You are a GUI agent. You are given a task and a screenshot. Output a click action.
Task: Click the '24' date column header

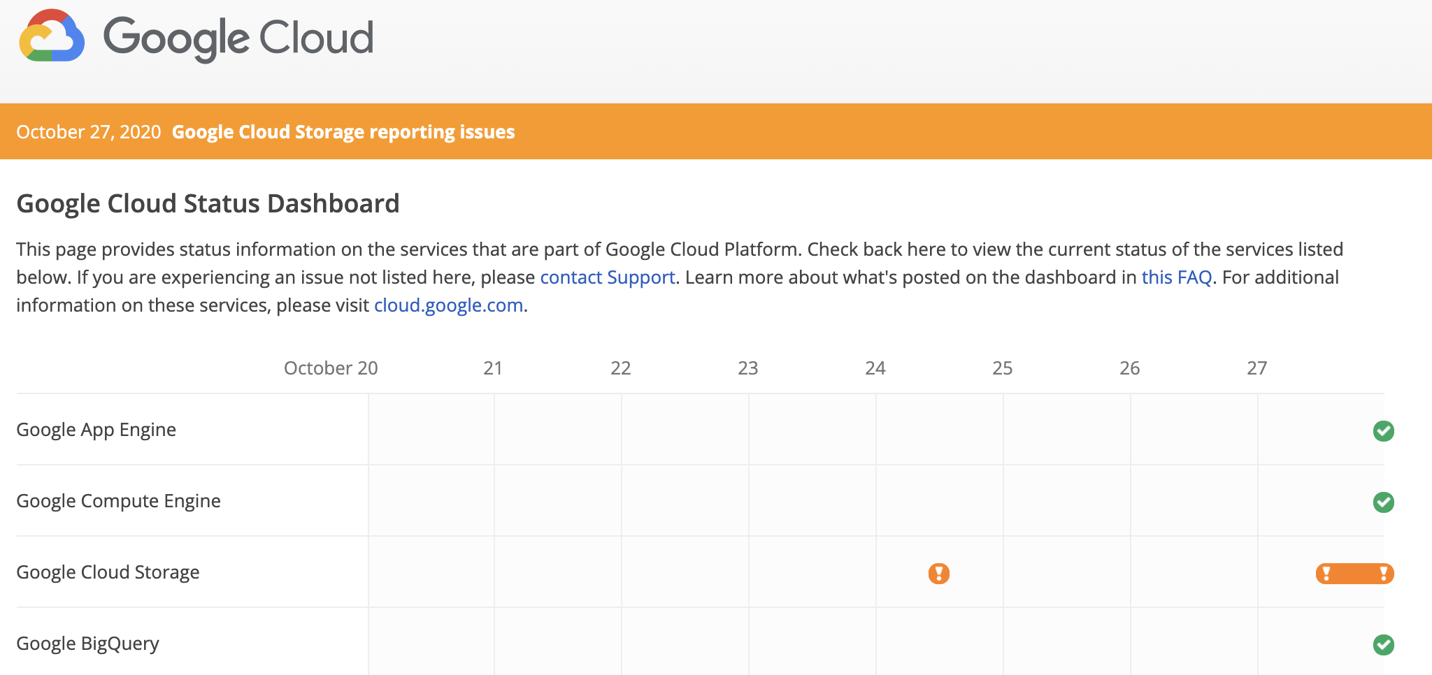pos(875,368)
